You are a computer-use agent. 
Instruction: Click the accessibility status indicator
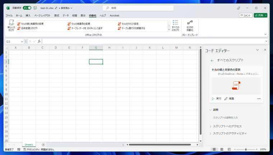tap(39, 149)
